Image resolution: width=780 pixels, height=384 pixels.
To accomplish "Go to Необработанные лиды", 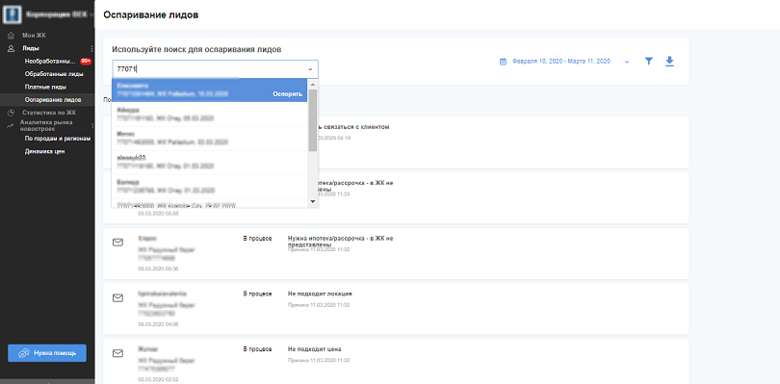I will click(50, 62).
